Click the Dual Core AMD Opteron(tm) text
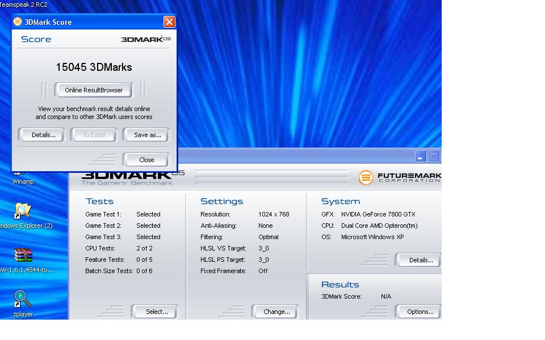 pyautogui.click(x=379, y=226)
